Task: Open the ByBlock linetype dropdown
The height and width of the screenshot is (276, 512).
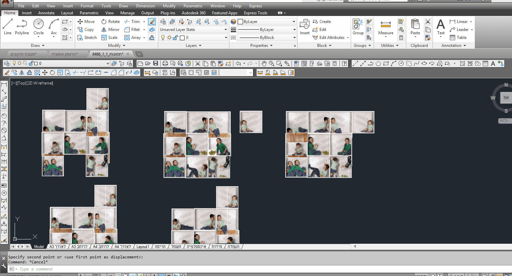Action: (x=267, y=38)
